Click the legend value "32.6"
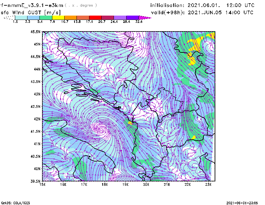Image resolution: width=265 pixels, height=205 pixels. point(139,22)
